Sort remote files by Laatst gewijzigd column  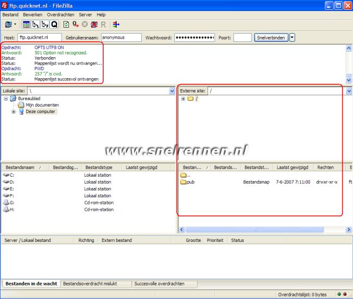(293, 167)
